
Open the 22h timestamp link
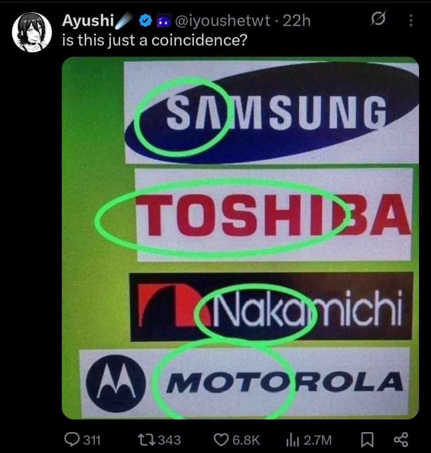click(x=297, y=21)
